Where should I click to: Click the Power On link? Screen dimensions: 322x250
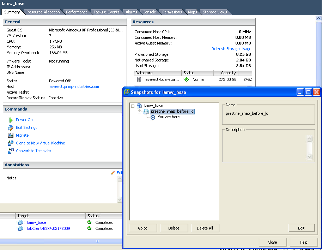[24, 120]
